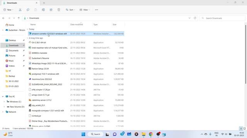Click the Copy icon in toolbar
247x138 pixels.
(28, 10)
